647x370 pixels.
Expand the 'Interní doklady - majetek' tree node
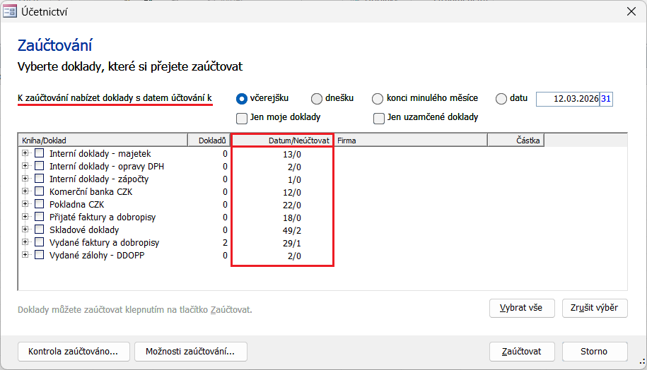(25, 153)
